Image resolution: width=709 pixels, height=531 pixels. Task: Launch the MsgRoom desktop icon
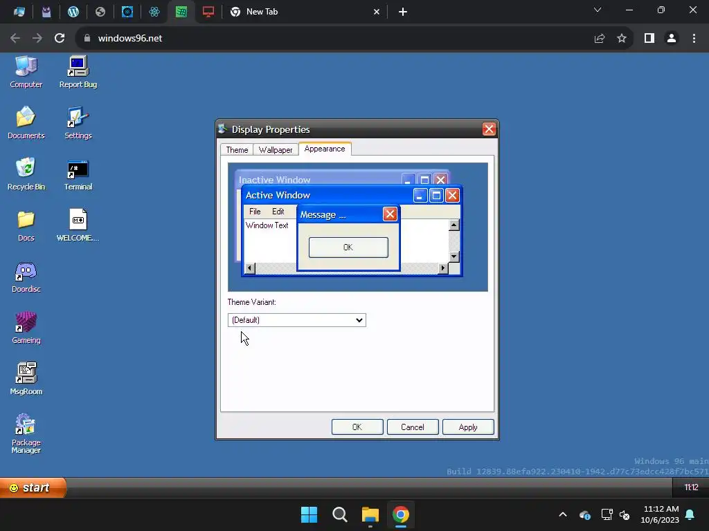pos(26,378)
